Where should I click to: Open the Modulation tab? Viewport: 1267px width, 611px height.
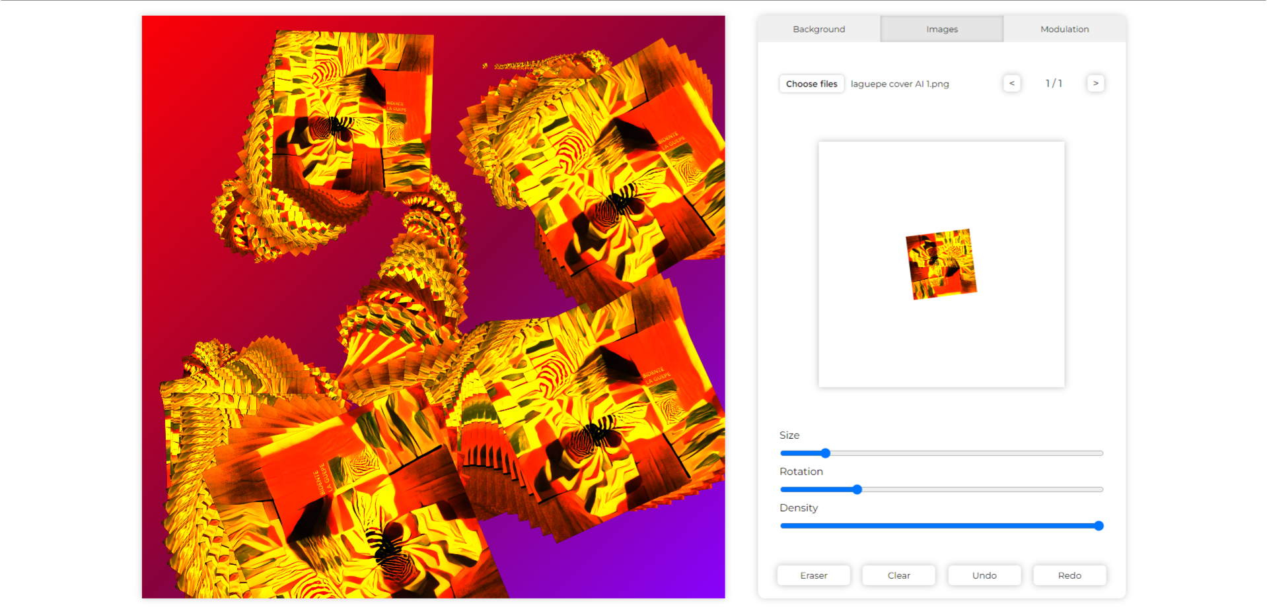1064,29
